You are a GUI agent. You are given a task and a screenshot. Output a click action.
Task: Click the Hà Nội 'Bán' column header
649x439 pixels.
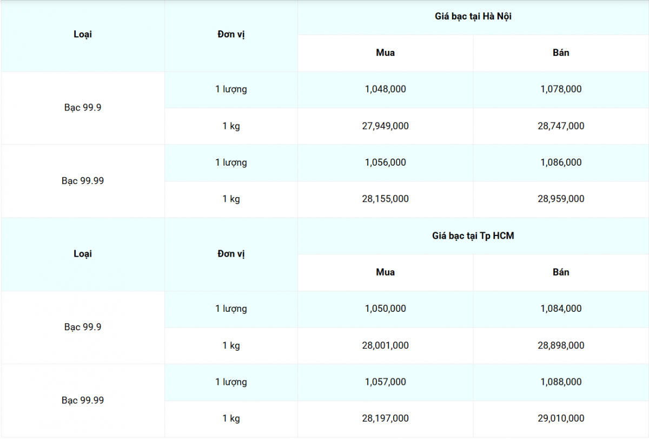click(561, 53)
